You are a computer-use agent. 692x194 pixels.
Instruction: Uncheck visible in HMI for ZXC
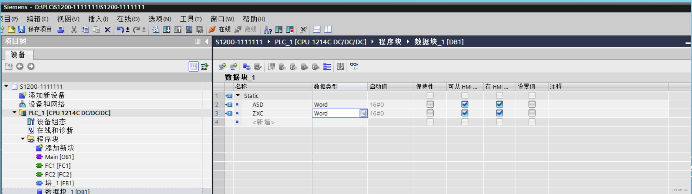tap(500, 113)
